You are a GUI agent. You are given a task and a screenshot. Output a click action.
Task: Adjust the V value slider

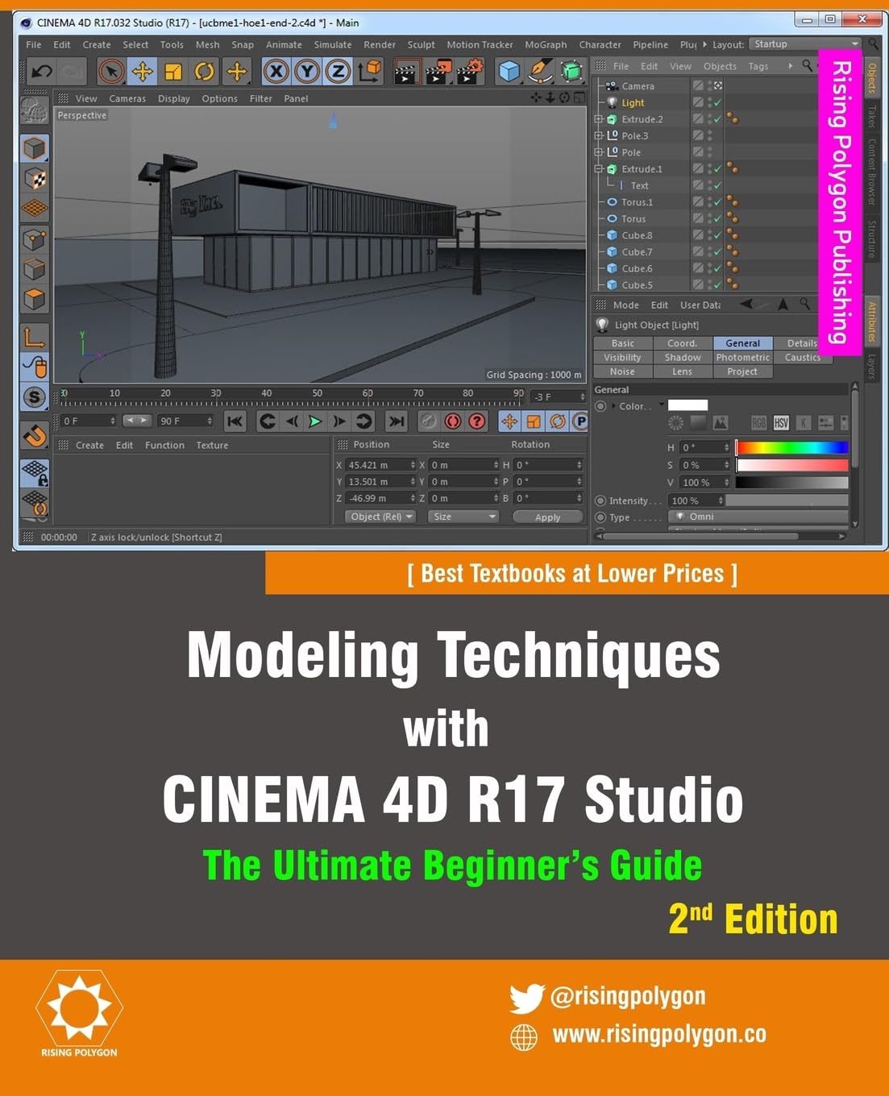pos(792,482)
